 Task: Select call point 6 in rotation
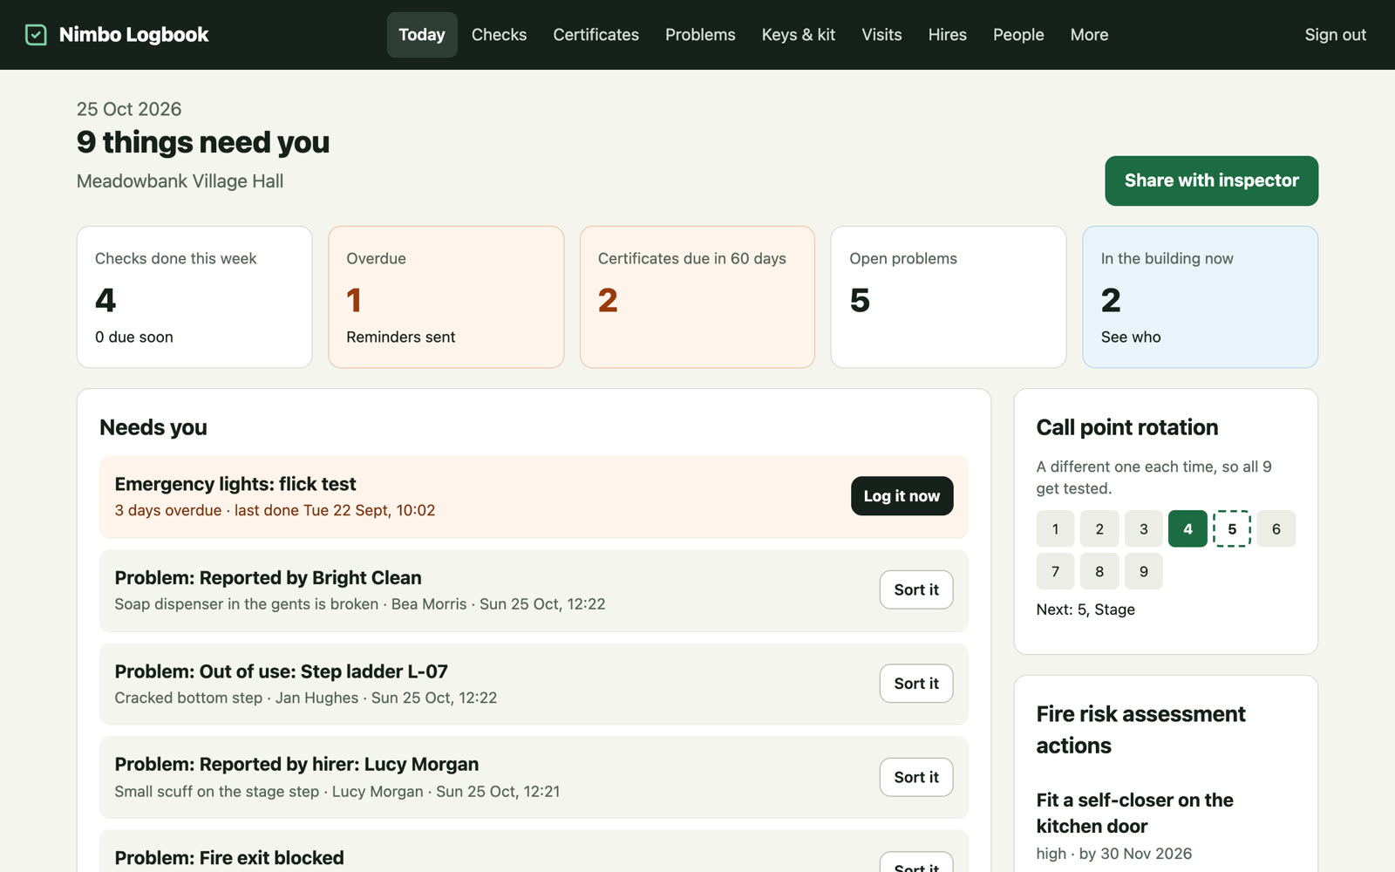(x=1276, y=528)
